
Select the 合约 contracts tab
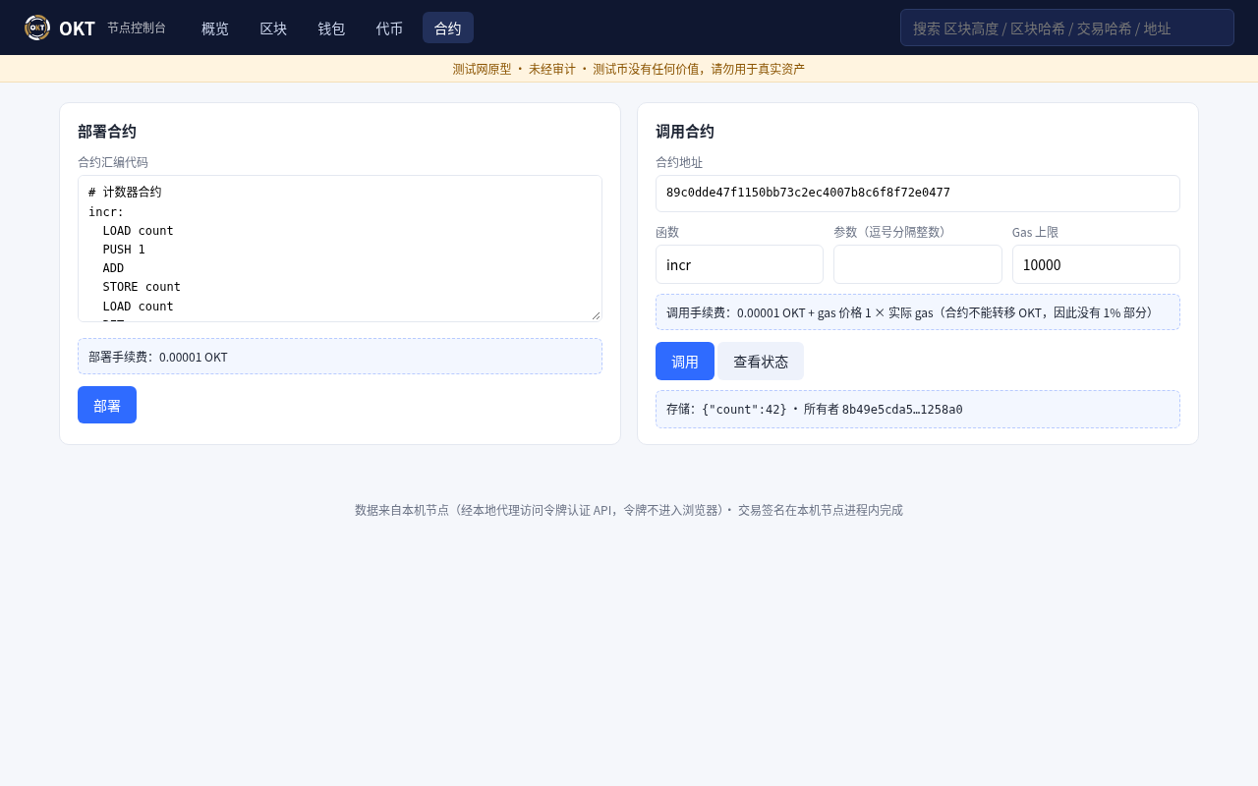[x=448, y=28]
